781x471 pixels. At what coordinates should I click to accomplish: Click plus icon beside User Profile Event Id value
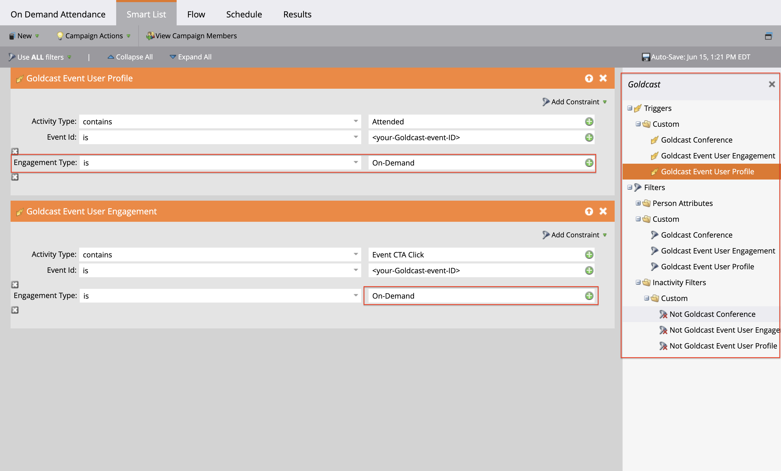[x=589, y=137]
